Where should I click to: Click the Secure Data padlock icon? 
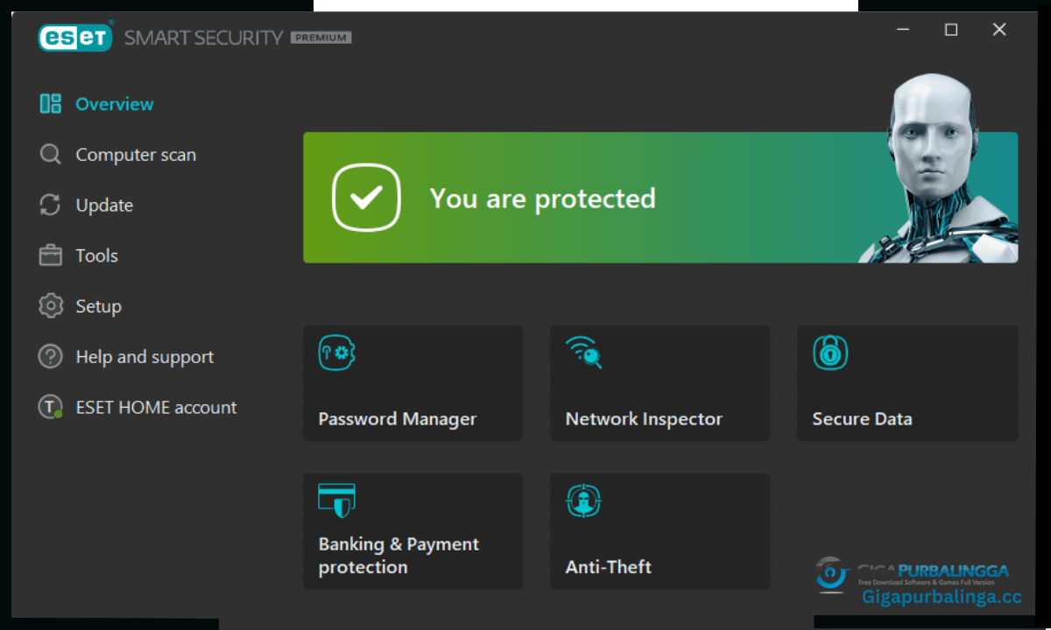click(x=830, y=353)
